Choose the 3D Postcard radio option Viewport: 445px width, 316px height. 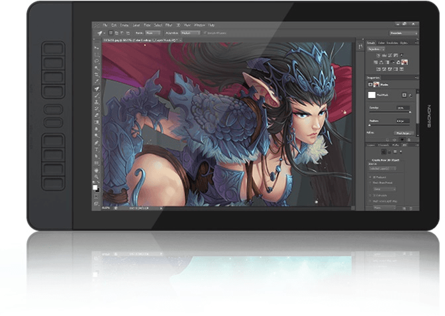tap(370, 177)
